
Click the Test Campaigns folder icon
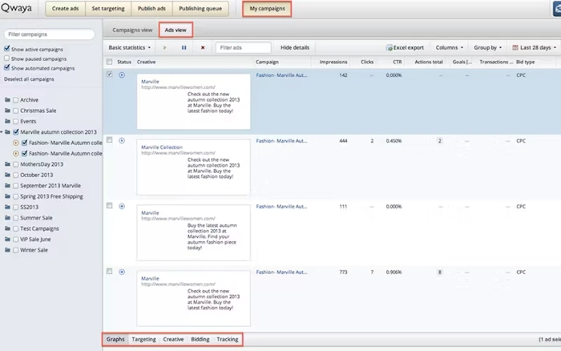pos(7,228)
